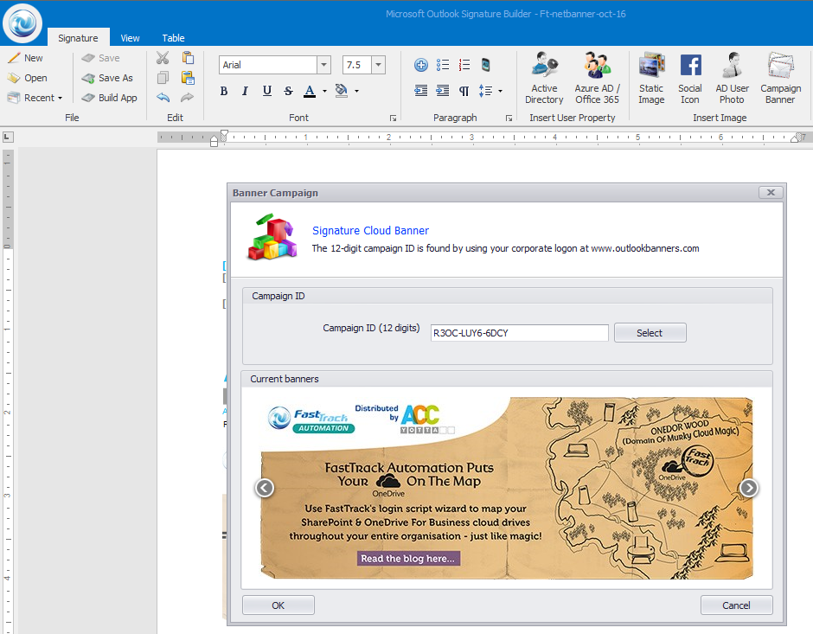
Task: Click the tab-stop selector on the ruler corner
Action: pos(8,137)
